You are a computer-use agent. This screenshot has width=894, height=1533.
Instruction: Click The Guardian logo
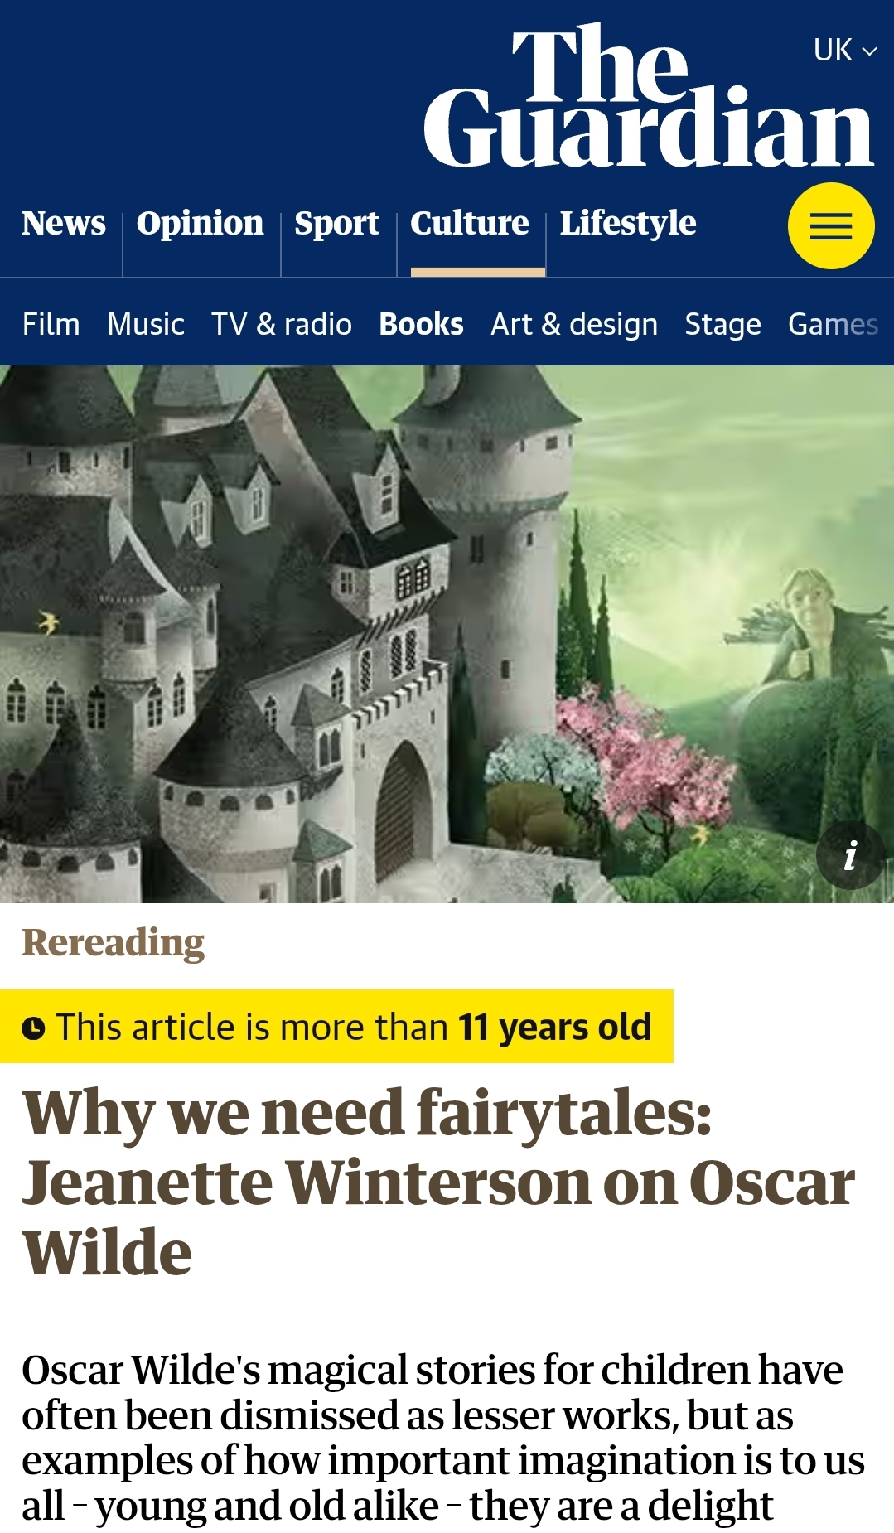649,96
